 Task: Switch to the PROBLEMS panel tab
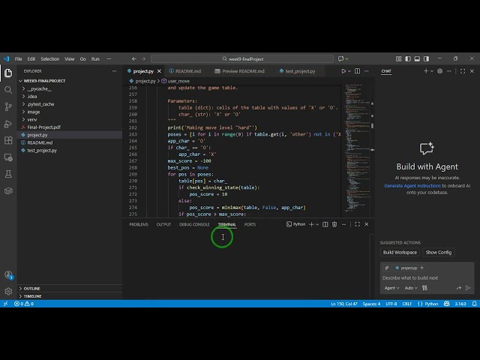(139, 224)
